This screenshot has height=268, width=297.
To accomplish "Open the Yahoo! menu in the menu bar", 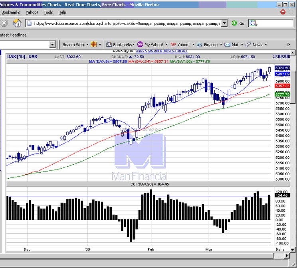I will tap(32, 12).
